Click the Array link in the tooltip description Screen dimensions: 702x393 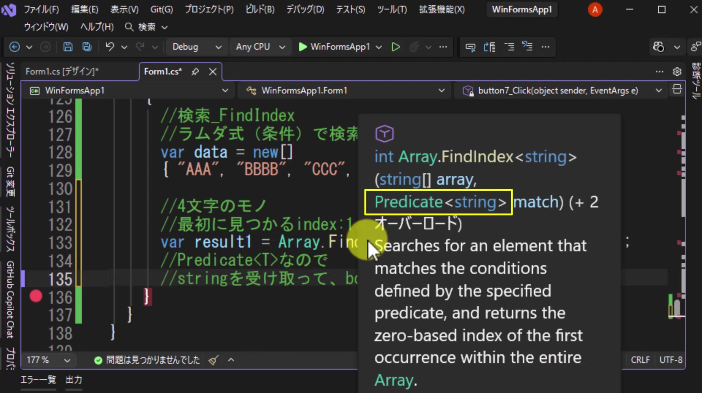[394, 380]
